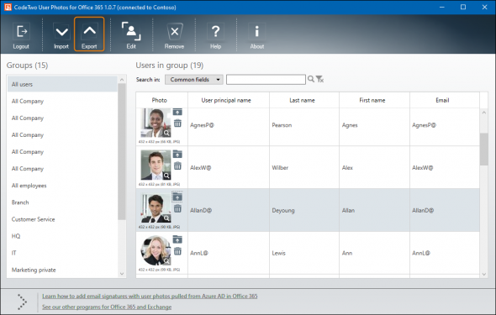The width and height of the screenshot is (496, 315).
Task: Click the groups list scroll-up arrow
Action: [x=122, y=80]
